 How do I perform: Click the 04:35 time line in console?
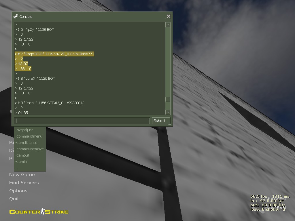click(x=21, y=113)
